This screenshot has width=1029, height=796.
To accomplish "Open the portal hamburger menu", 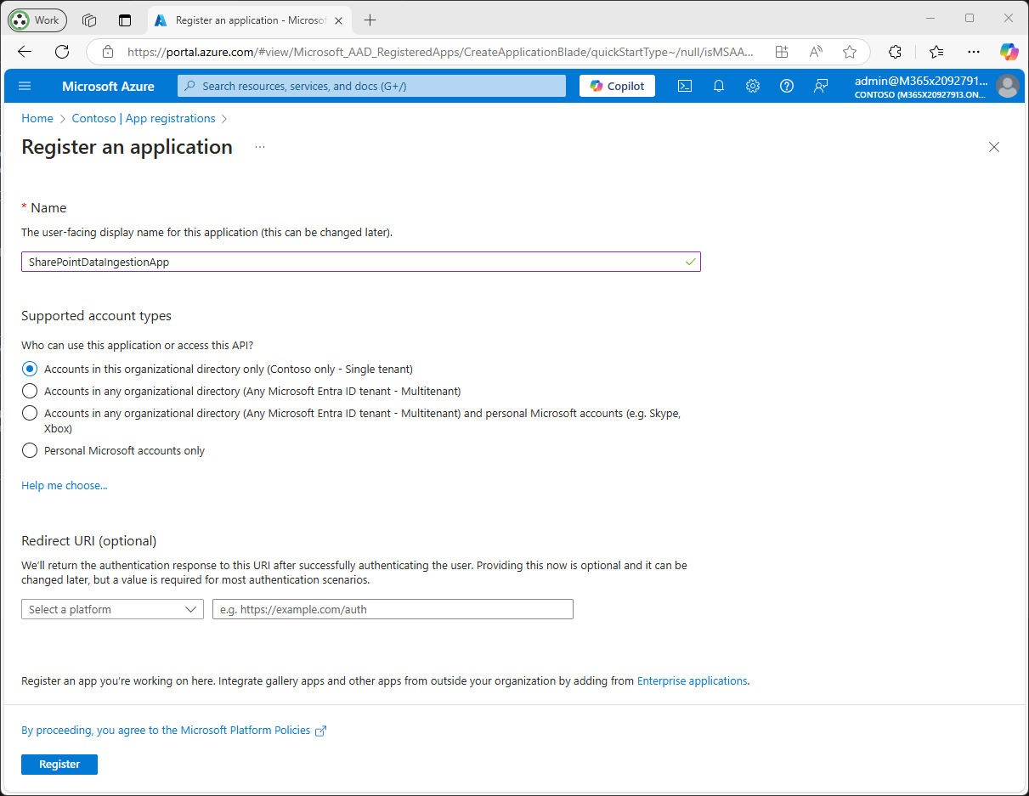I will click(x=25, y=86).
